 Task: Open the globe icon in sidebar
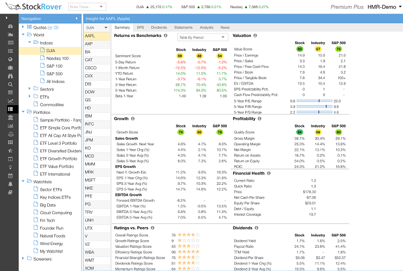click(10, 59)
